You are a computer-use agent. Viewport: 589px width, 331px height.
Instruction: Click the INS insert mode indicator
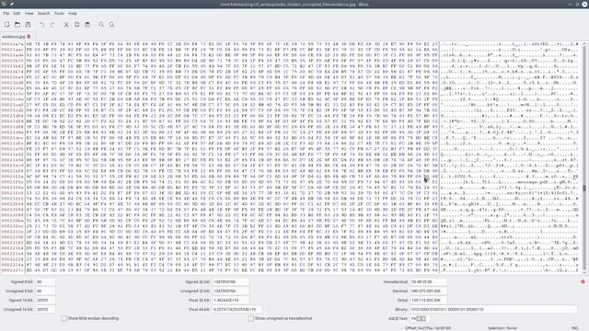tap(574, 328)
